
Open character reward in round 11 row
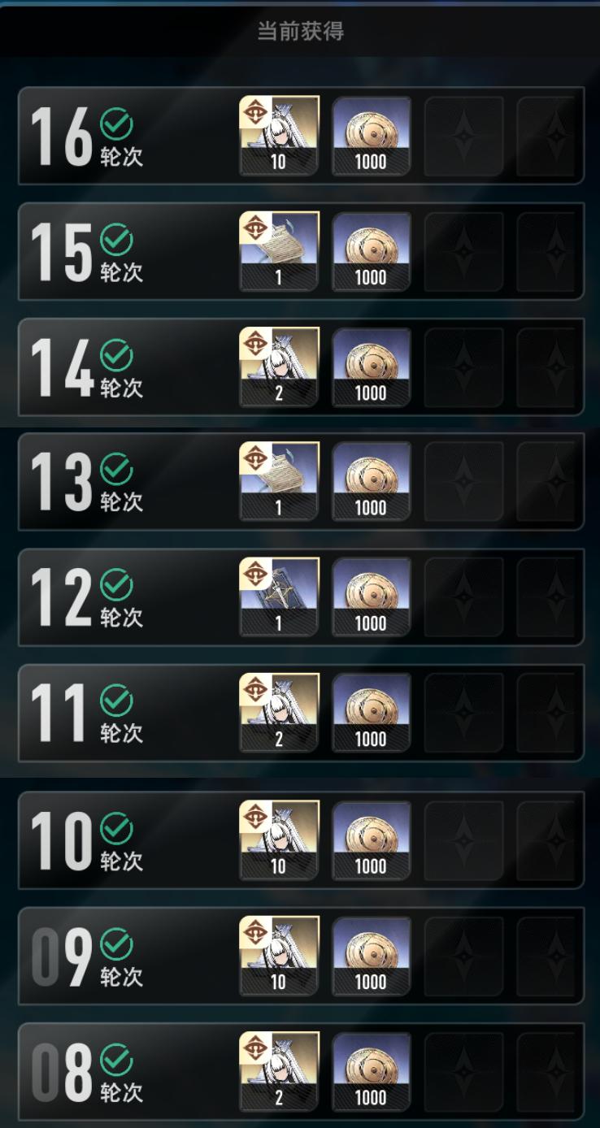[x=279, y=713]
